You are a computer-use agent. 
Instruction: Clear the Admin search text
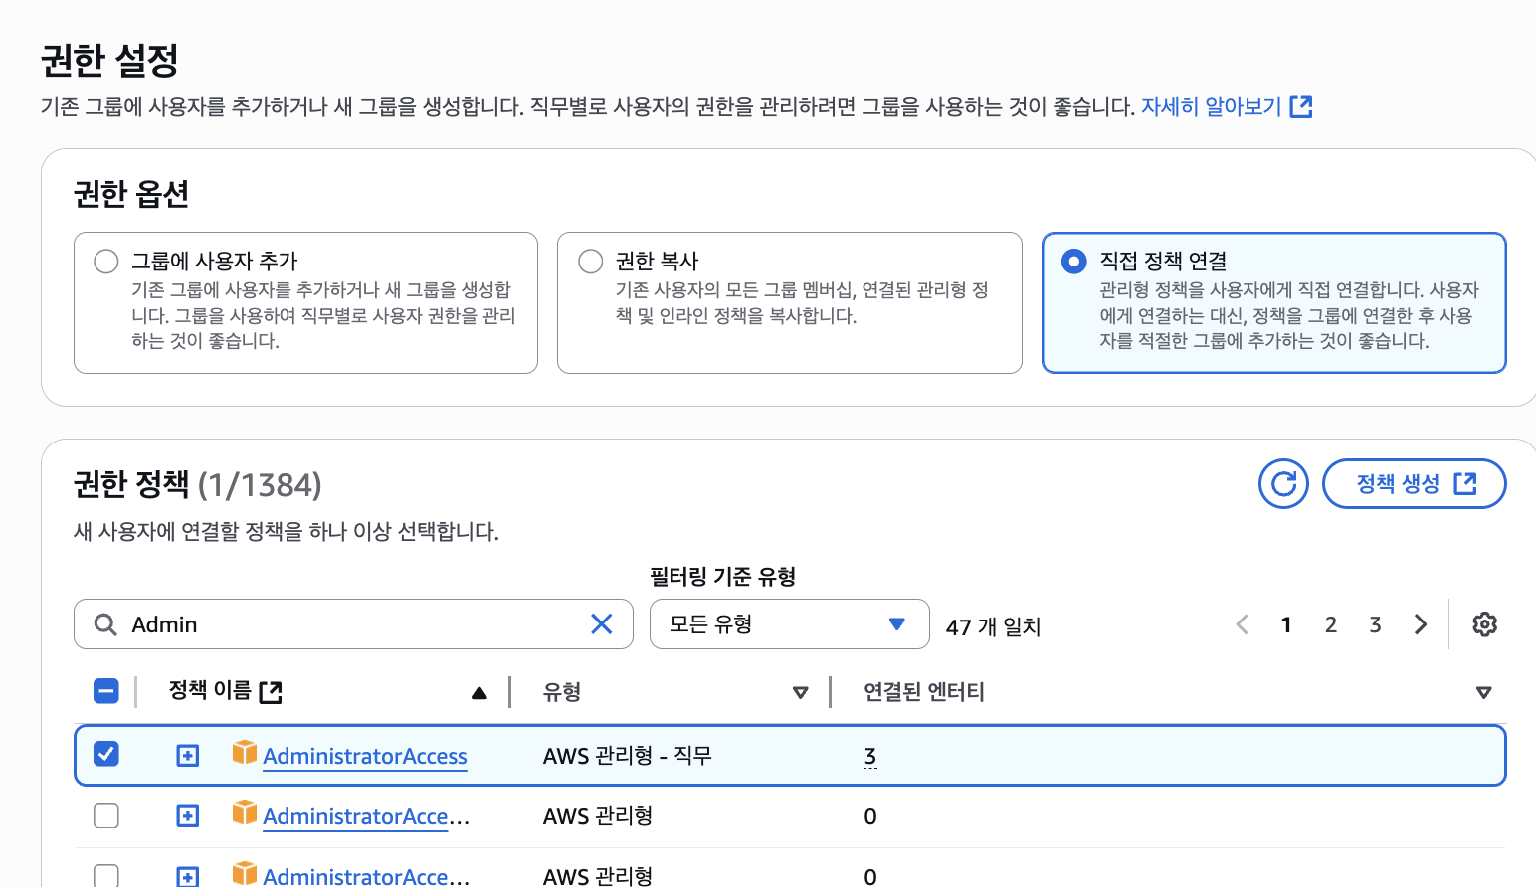point(601,624)
